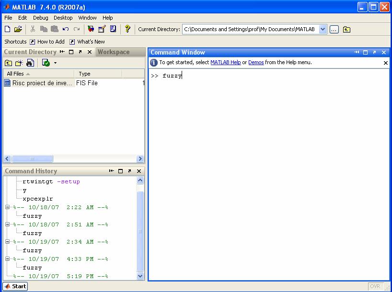Open the File menu
The image size is (392, 292).
coord(8,18)
